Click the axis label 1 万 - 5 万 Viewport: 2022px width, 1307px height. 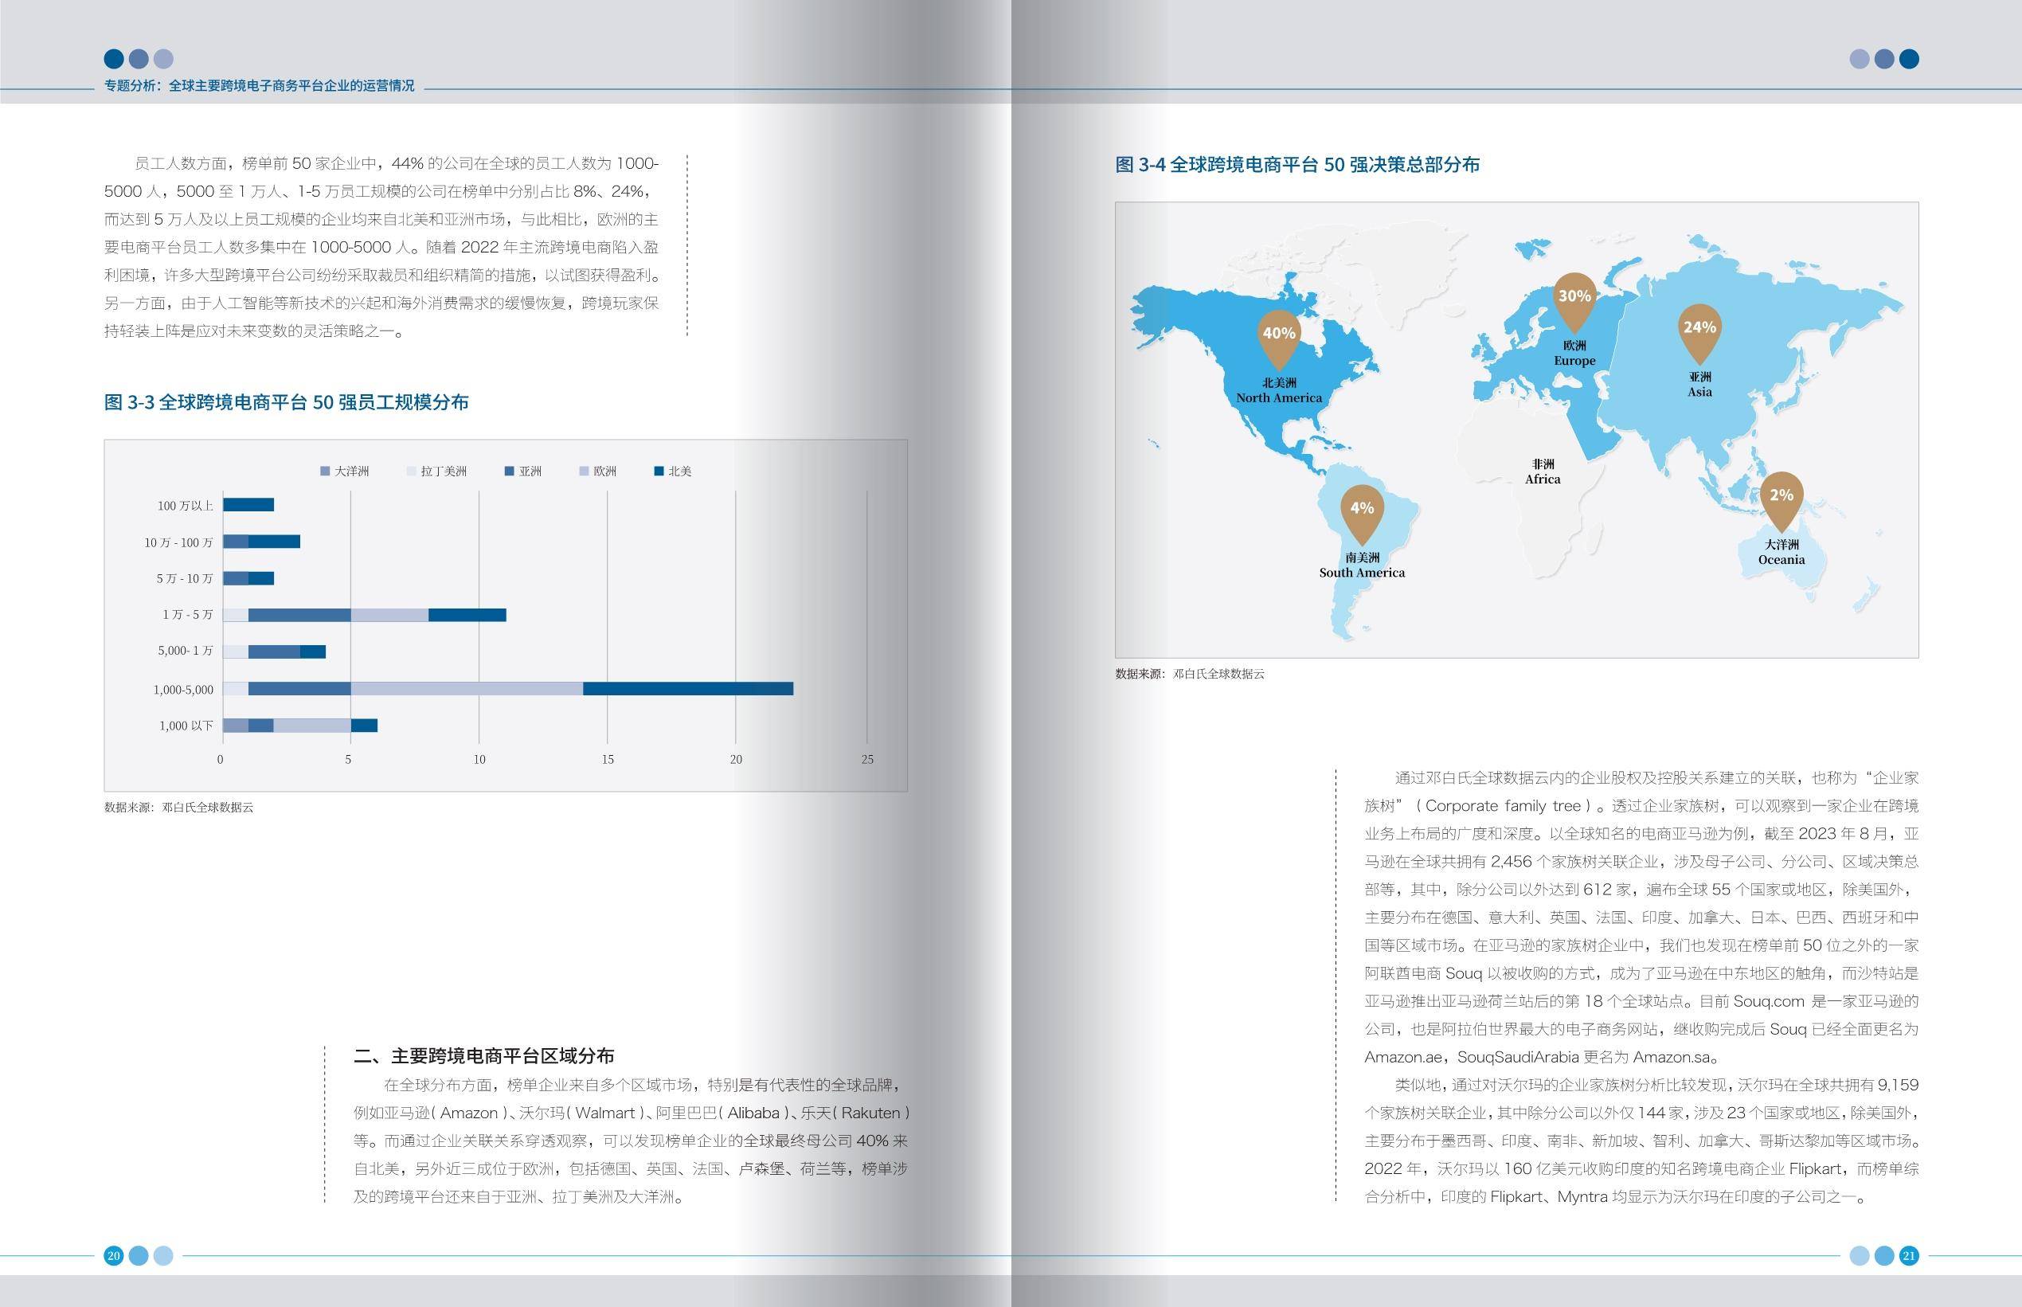[187, 614]
